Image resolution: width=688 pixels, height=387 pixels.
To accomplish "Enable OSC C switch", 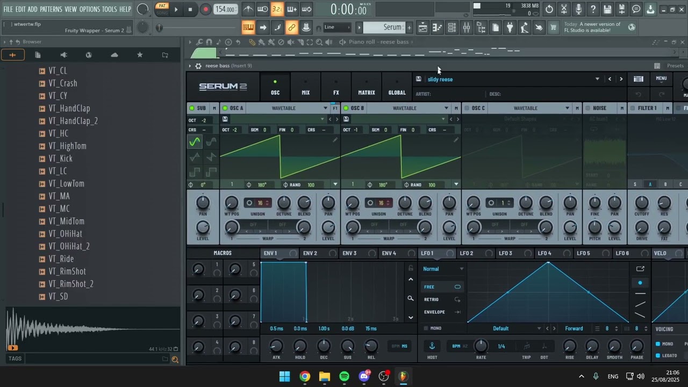I will pos(467,108).
